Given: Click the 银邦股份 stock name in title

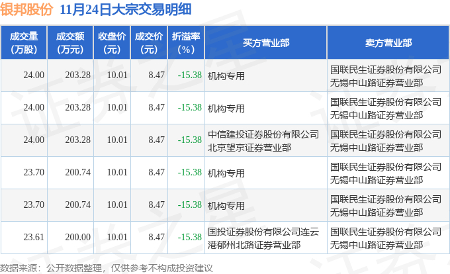Looking at the screenshot, I should (26, 10).
